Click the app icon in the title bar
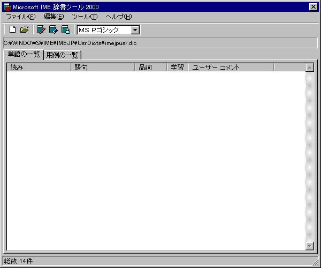Viewport: 321px width, 268px height. click(7, 7)
